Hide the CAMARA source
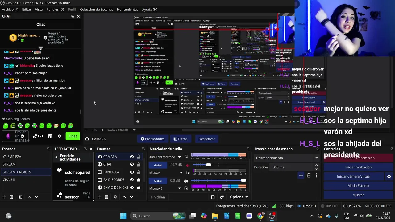This screenshot has width=395, height=222. pyautogui.click(x=132, y=157)
